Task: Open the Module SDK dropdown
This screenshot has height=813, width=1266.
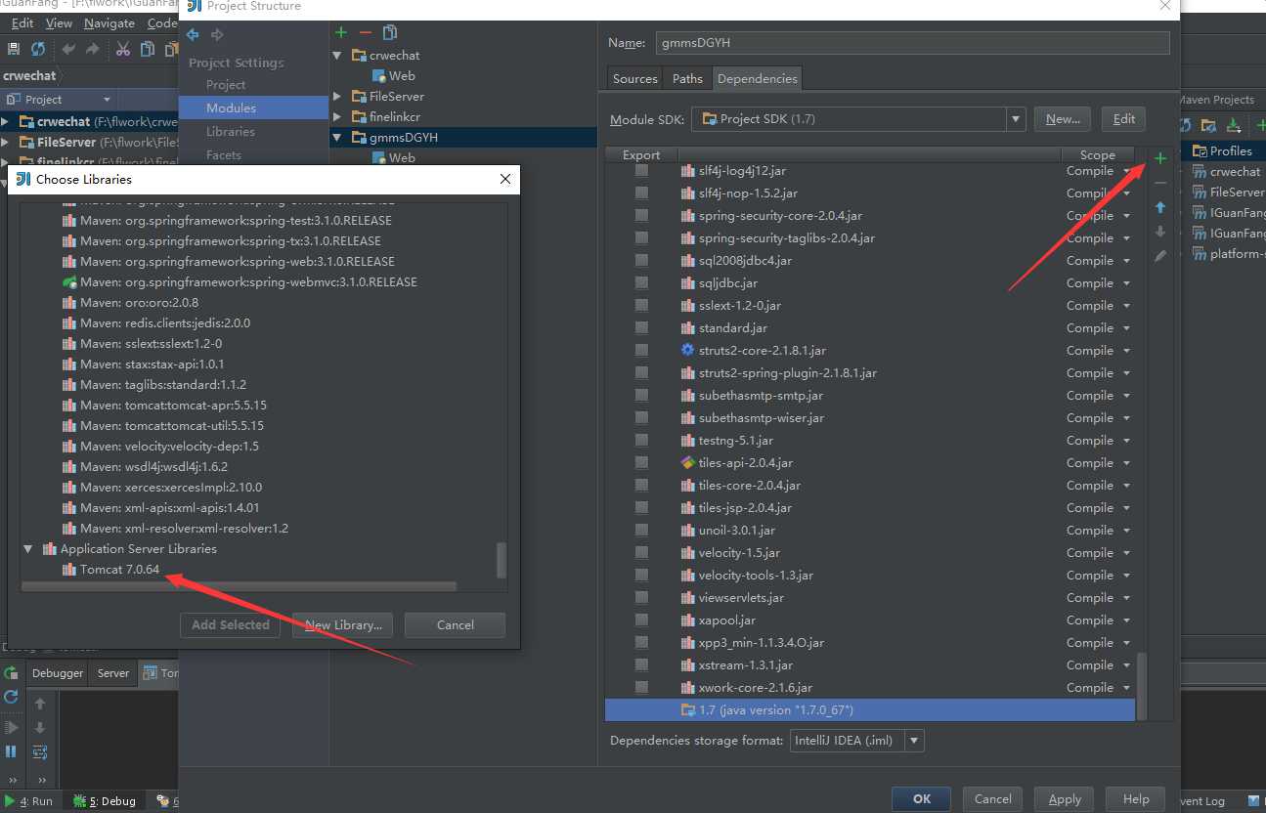Action: tap(1017, 119)
